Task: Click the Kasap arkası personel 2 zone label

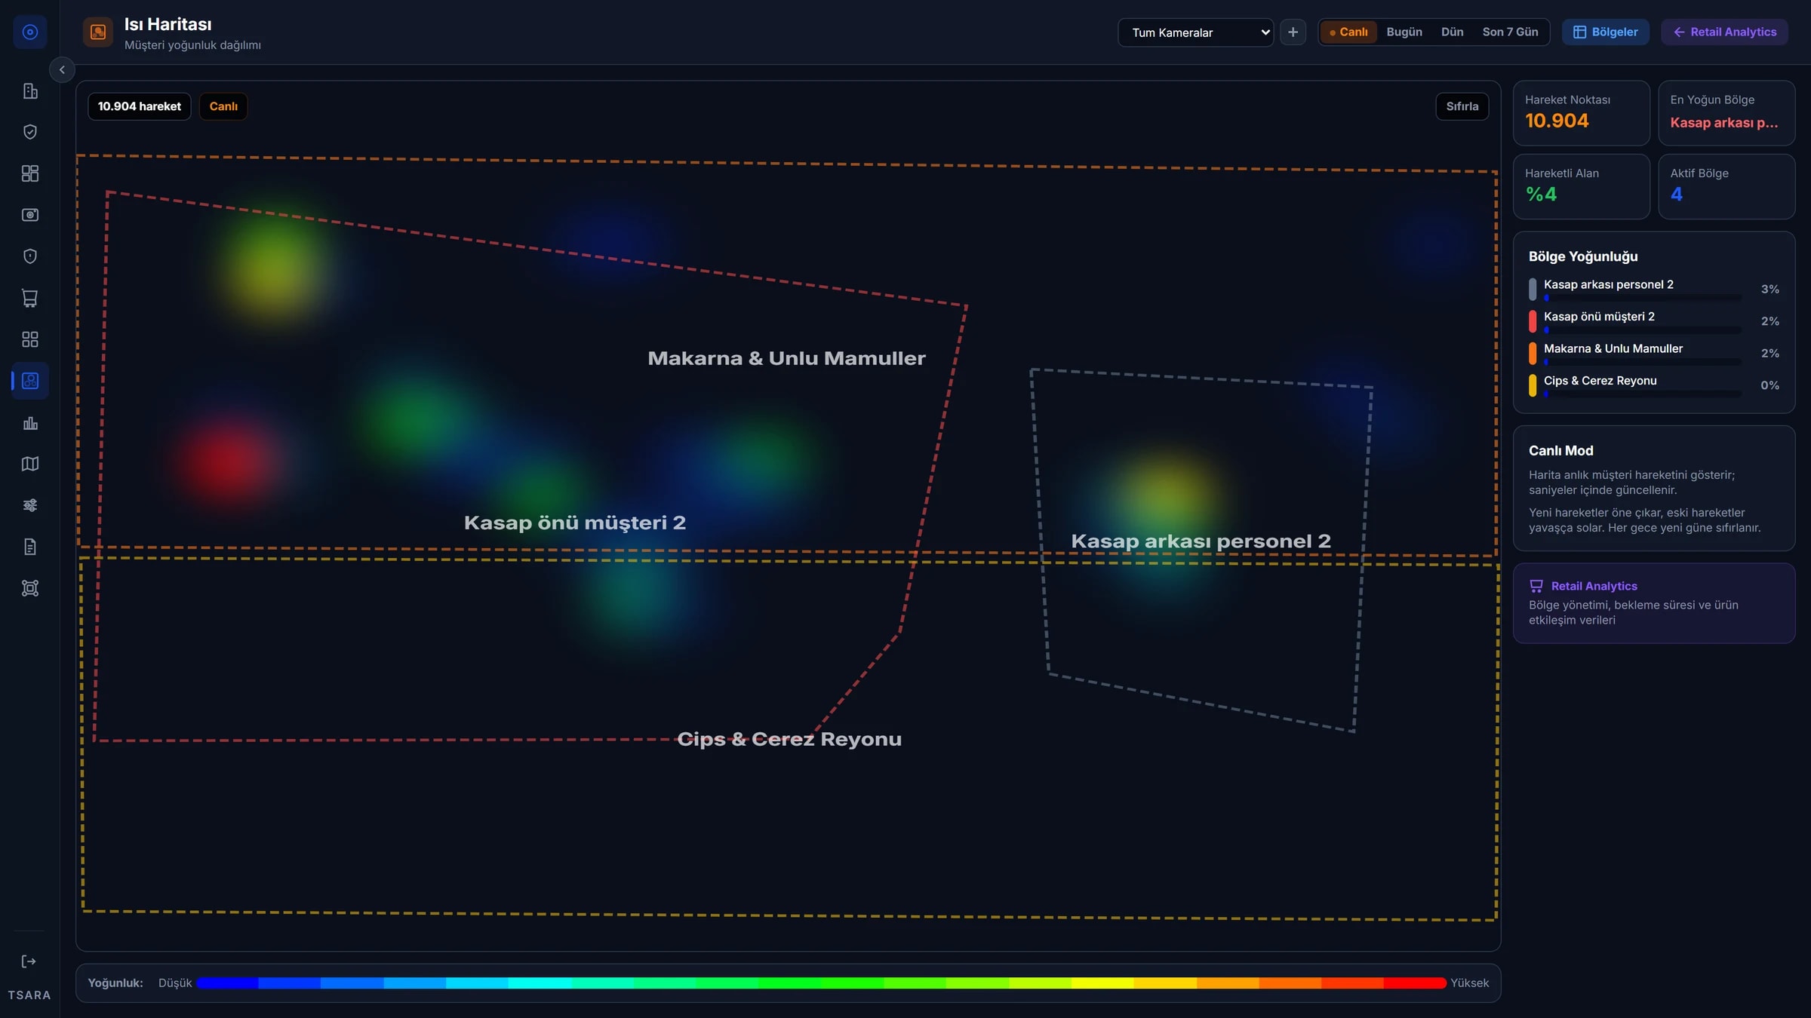Action: [1201, 541]
